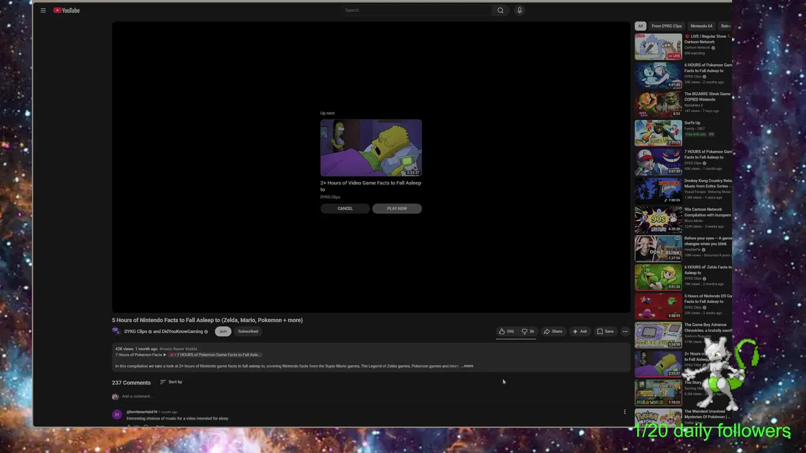Save the video to a playlist
This screenshot has width=806, height=453.
tap(605, 332)
